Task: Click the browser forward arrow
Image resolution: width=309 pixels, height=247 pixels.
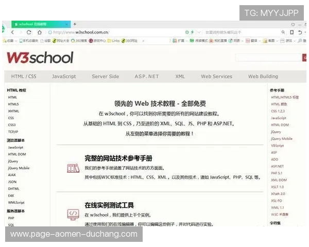Action: point(21,32)
